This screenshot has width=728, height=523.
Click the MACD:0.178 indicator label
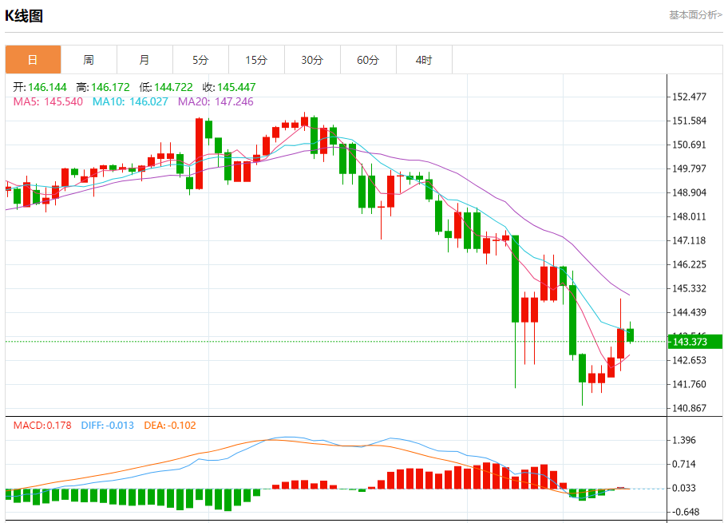coord(42,425)
